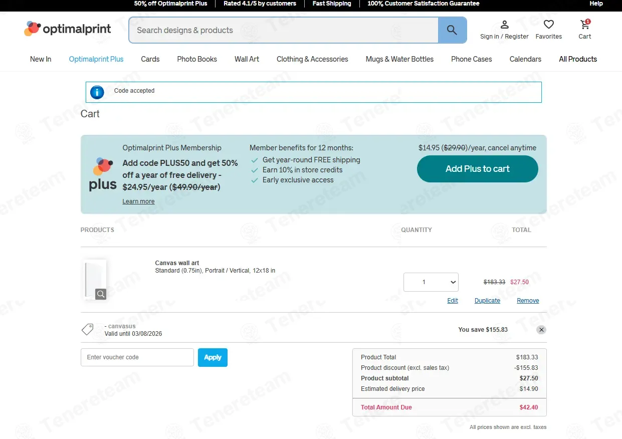
Task: Open the Photo Books menu
Action: [197, 59]
